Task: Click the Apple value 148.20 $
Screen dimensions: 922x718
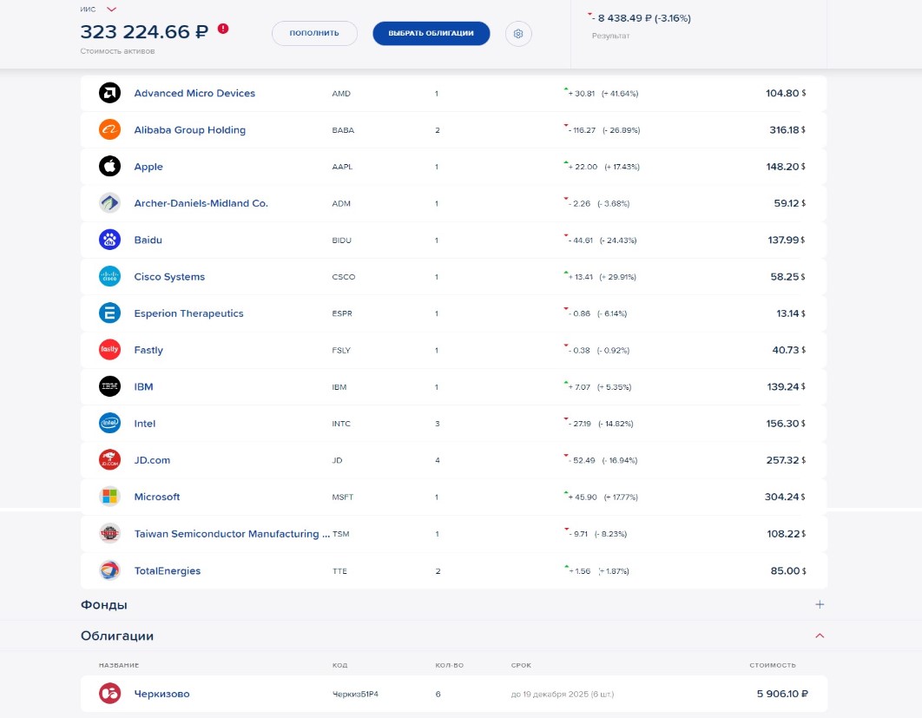Action: point(786,167)
